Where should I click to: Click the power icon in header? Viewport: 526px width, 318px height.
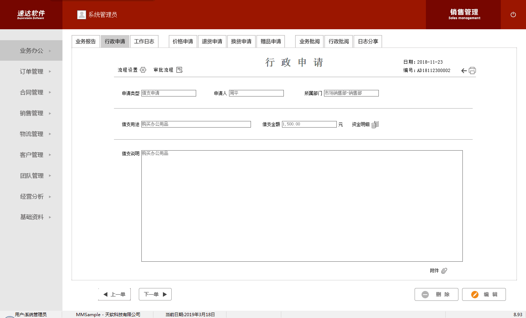click(x=513, y=15)
